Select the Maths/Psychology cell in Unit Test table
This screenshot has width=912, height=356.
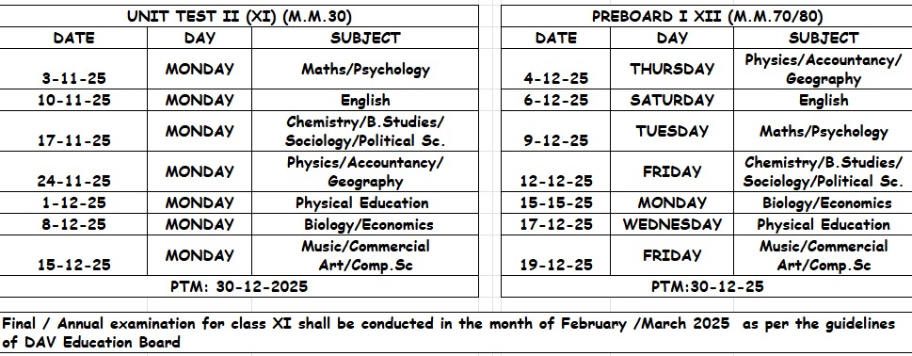coord(365,69)
